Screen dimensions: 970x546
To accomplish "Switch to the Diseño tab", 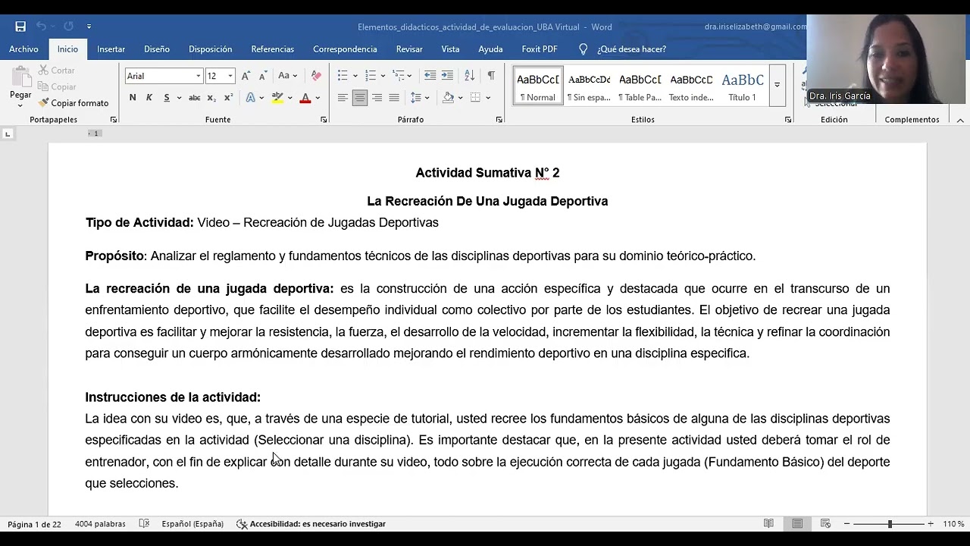I will [x=157, y=49].
